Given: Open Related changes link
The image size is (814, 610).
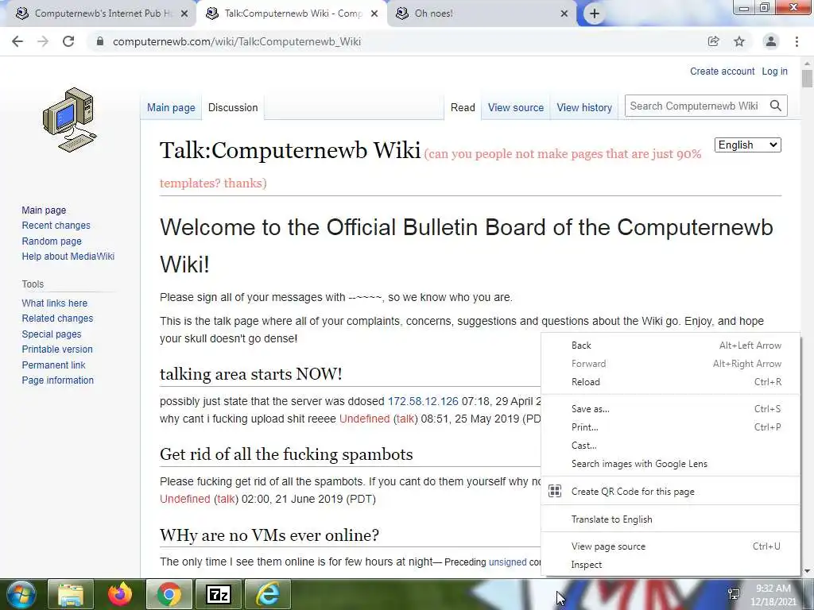Looking at the screenshot, I should click(57, 319).
